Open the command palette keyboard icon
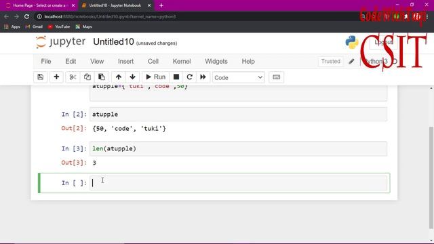 point(276,77)
